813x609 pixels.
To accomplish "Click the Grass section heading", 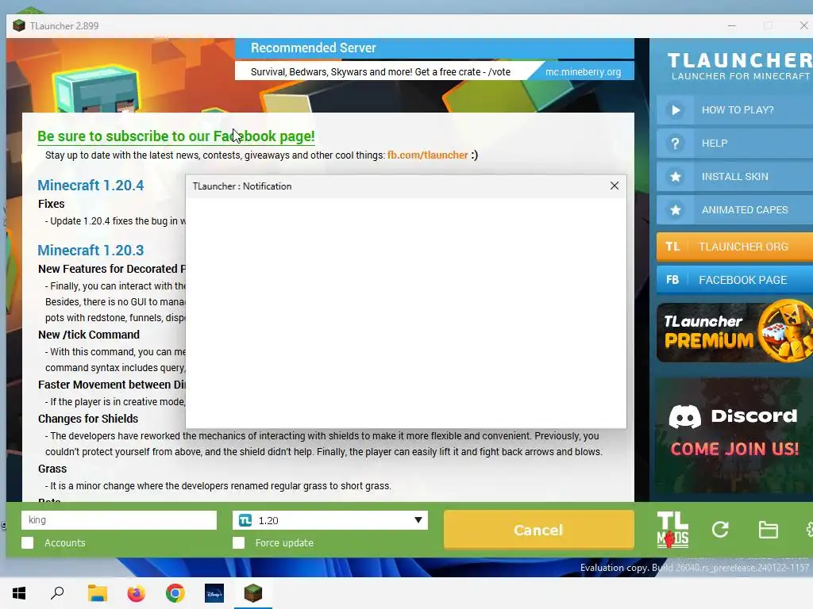I will pyautogui.click(x=52, y=469).
